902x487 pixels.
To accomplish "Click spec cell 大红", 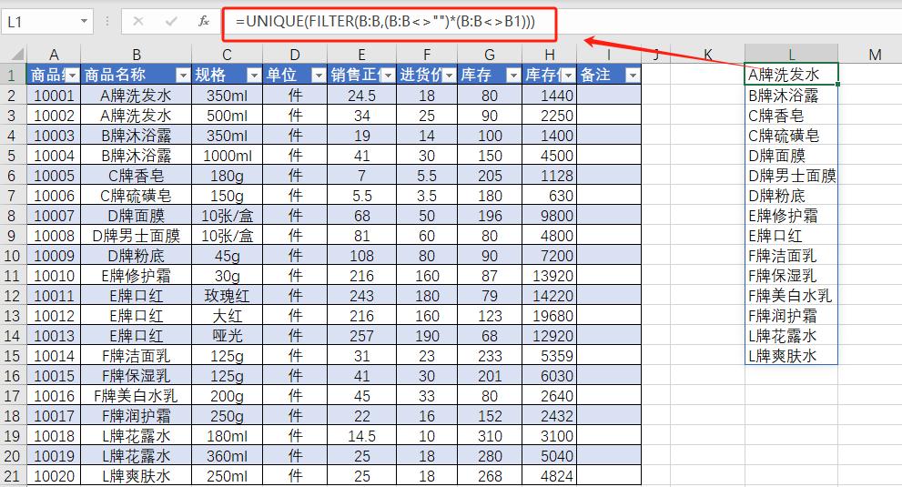I will coord(227,316).
